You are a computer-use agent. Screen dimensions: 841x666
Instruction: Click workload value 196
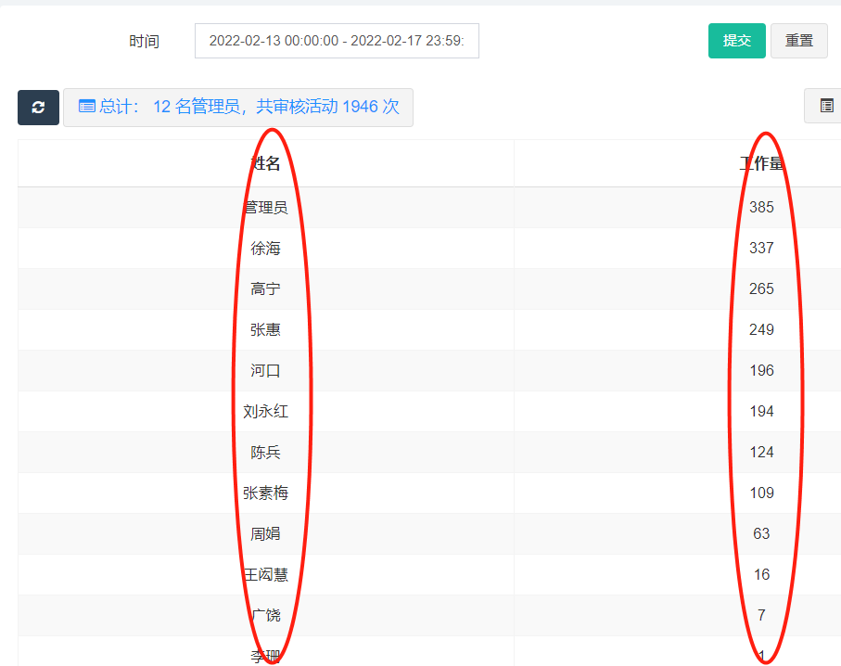(x=761, y=370)
